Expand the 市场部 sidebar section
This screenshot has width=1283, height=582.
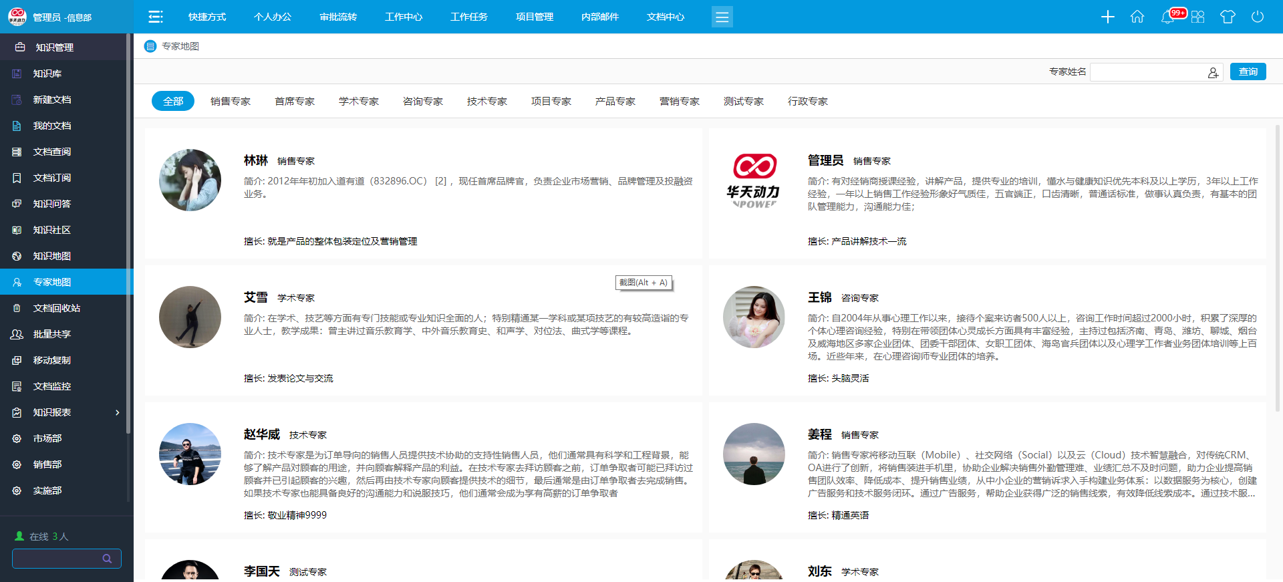click(x=47, y=438)
